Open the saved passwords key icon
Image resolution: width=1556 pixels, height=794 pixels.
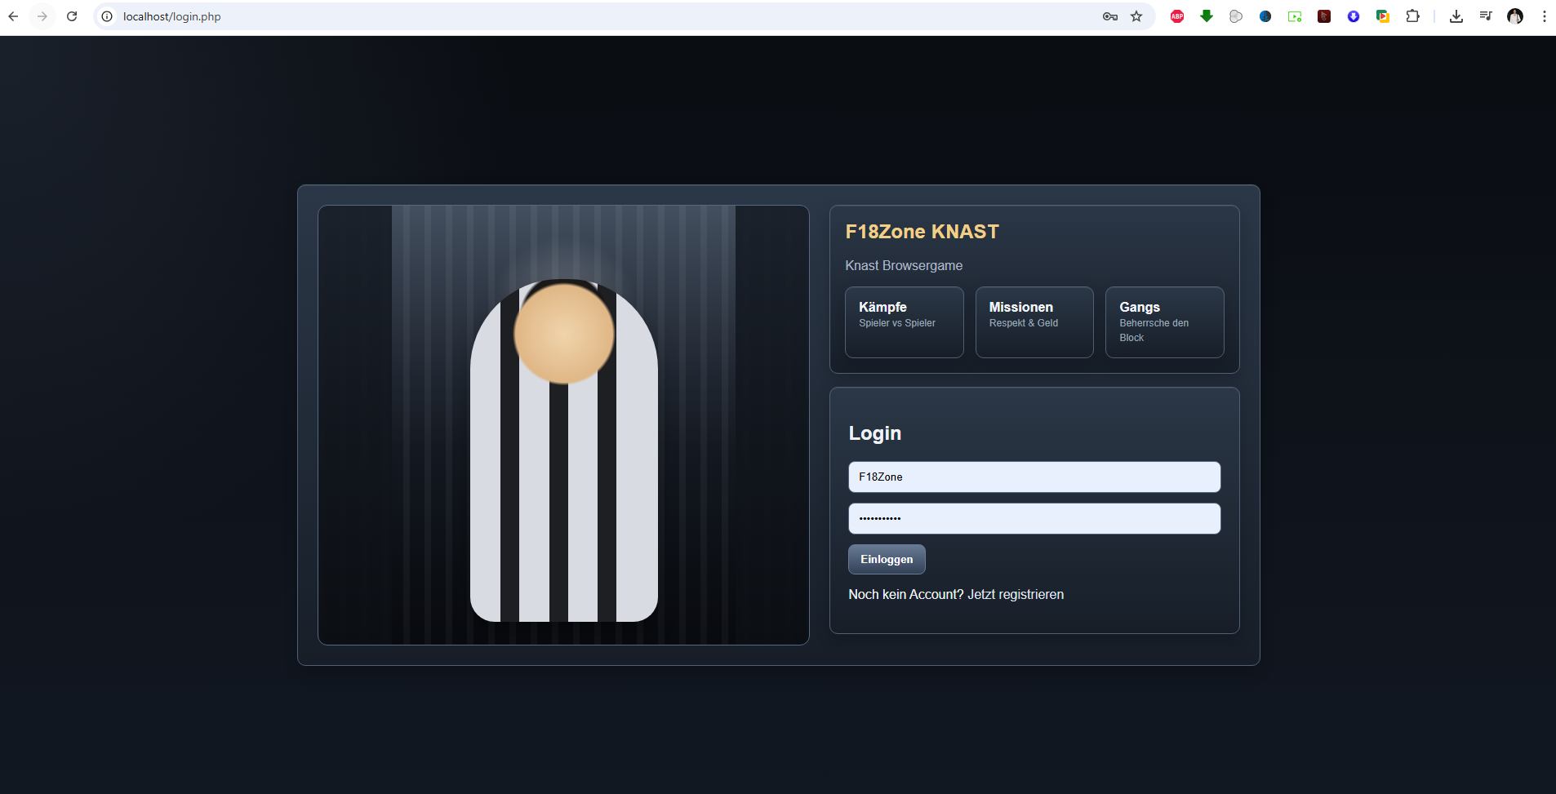point(1109,16)
